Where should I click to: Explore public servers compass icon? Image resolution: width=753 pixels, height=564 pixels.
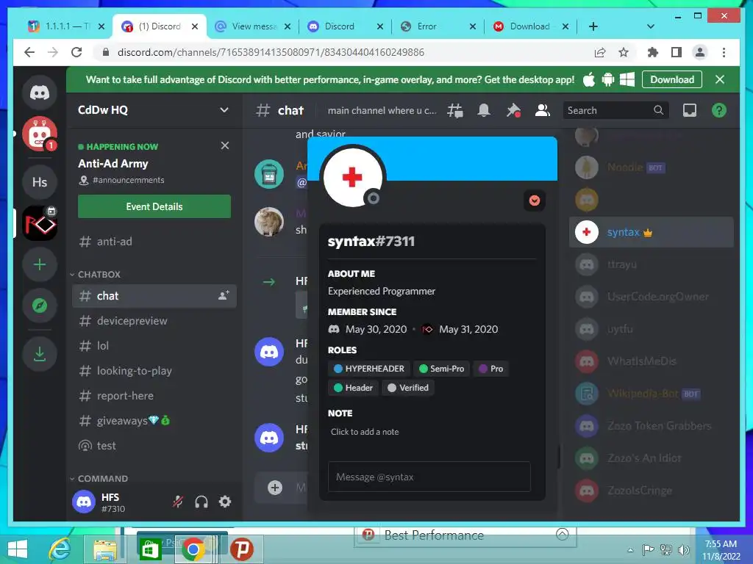(x=40, y=305)
